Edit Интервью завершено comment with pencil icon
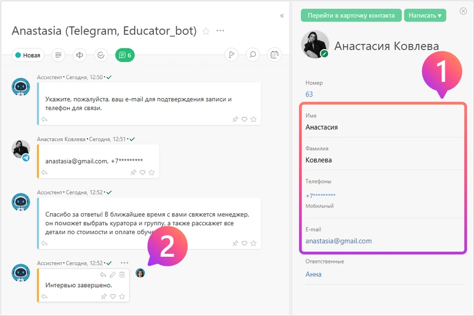 pyautogui.click(x=112, y=275)
